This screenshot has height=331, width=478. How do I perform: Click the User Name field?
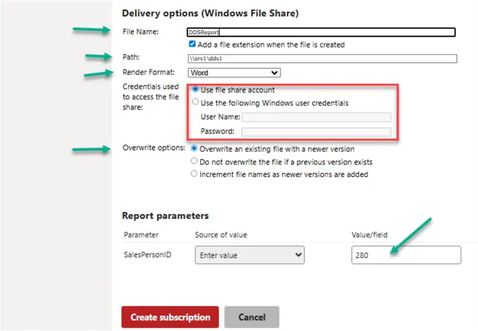click(316, 117)
